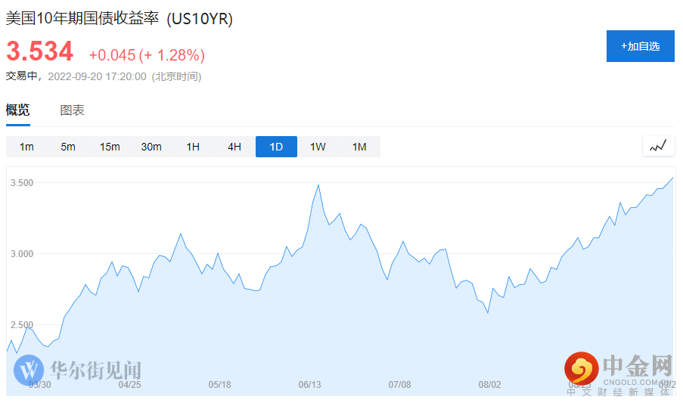Viewport: 683px width, 406px height.
Task: Open the 概览 tab
Action: click(18, 110)
